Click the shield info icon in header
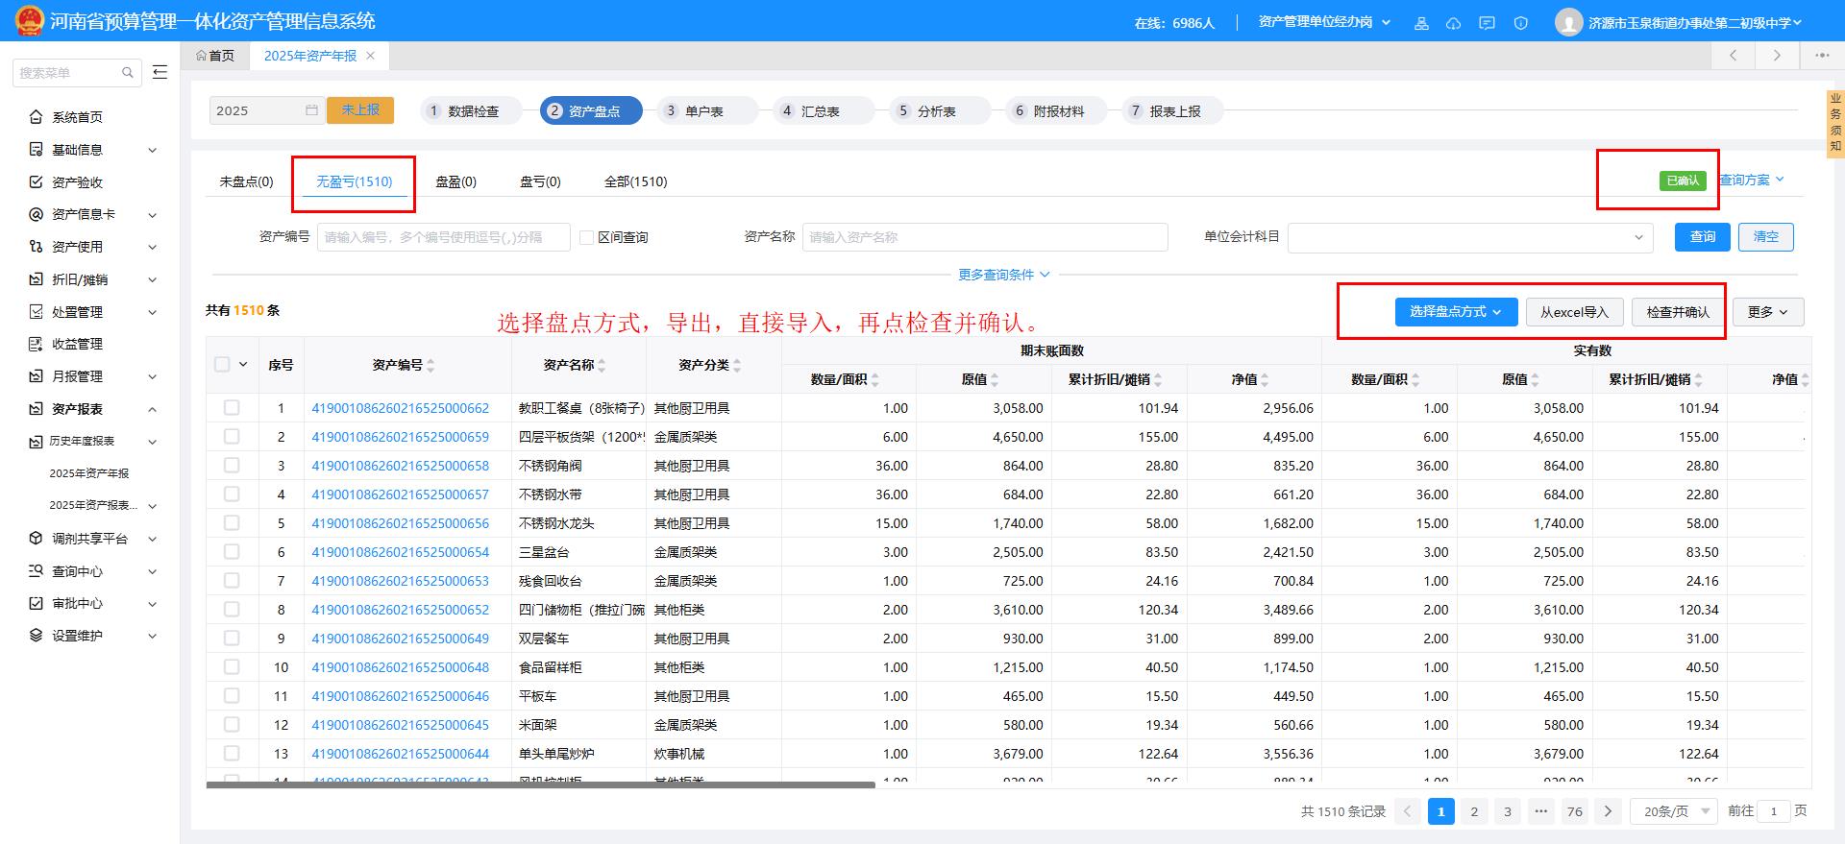The image size is (1845, 844). click(x=1520, y=23)
